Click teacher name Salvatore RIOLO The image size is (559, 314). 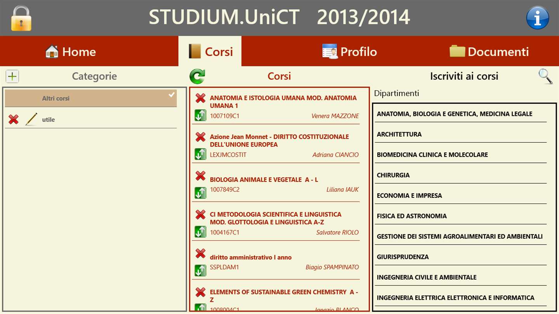337,232
